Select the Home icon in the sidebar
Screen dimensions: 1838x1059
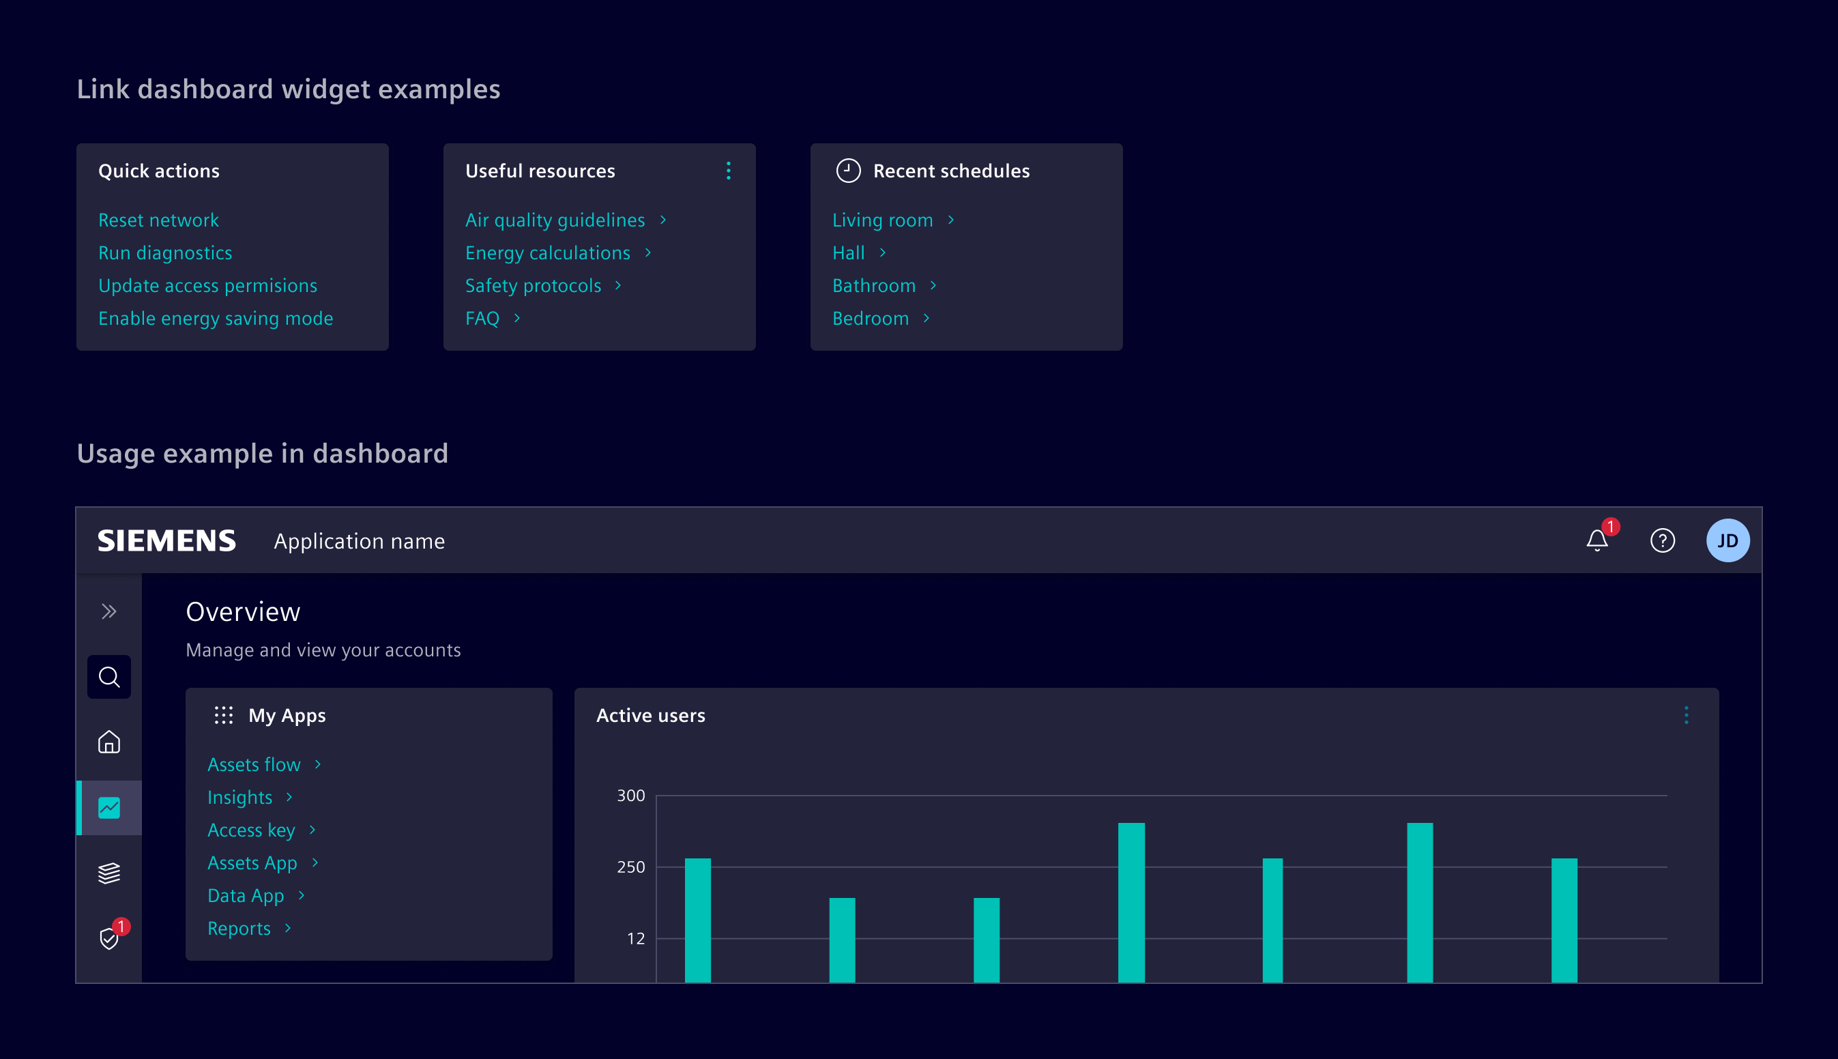(x=108, y=742)
